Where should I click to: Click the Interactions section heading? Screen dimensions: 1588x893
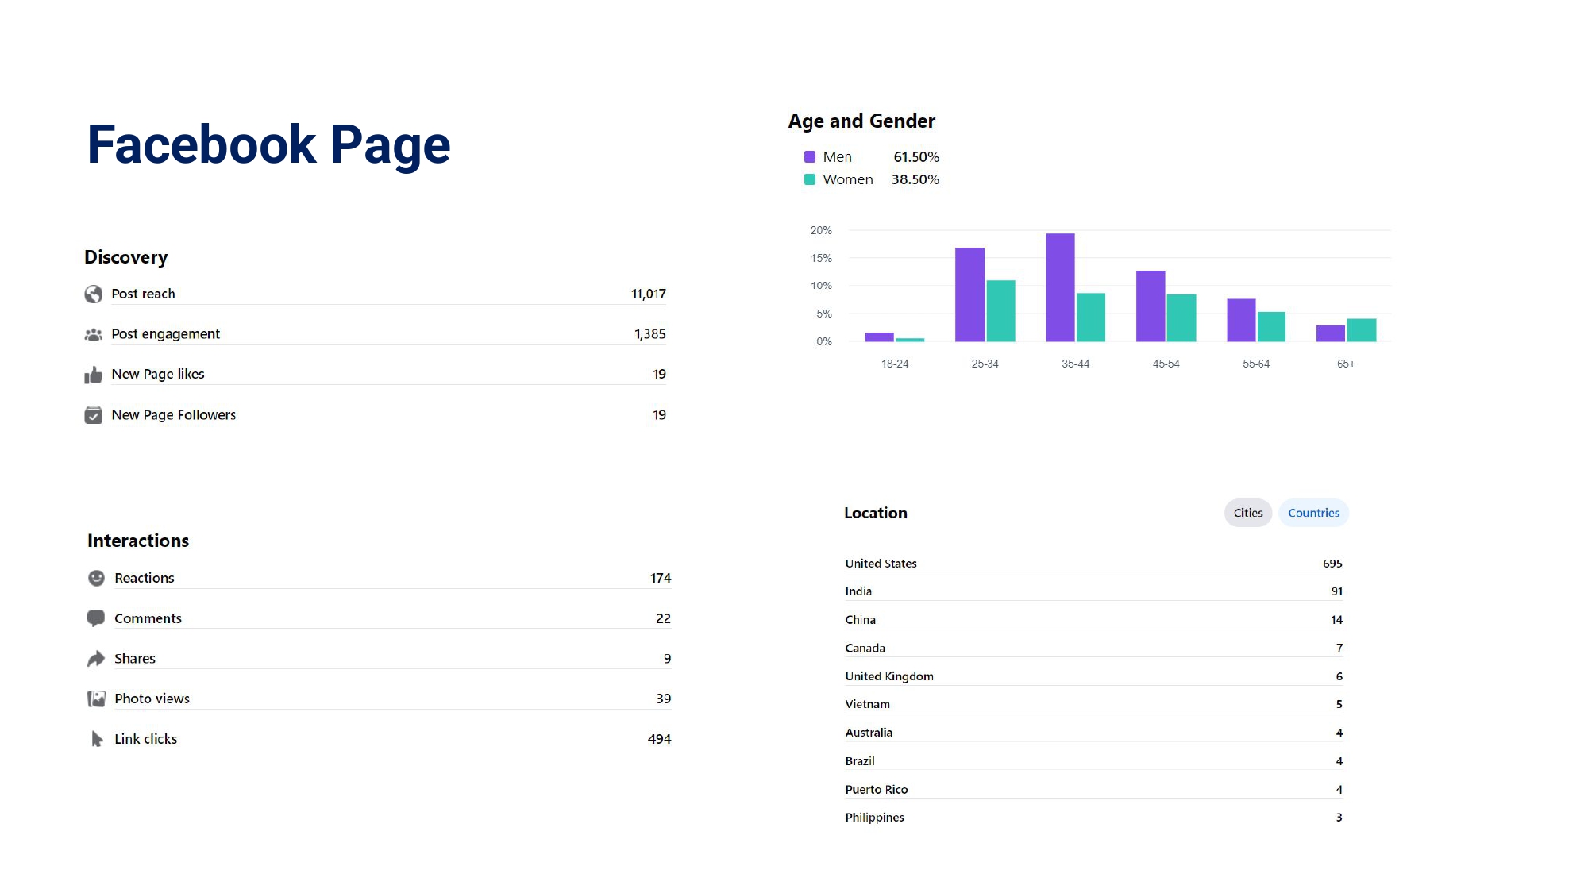coord(138,541)
